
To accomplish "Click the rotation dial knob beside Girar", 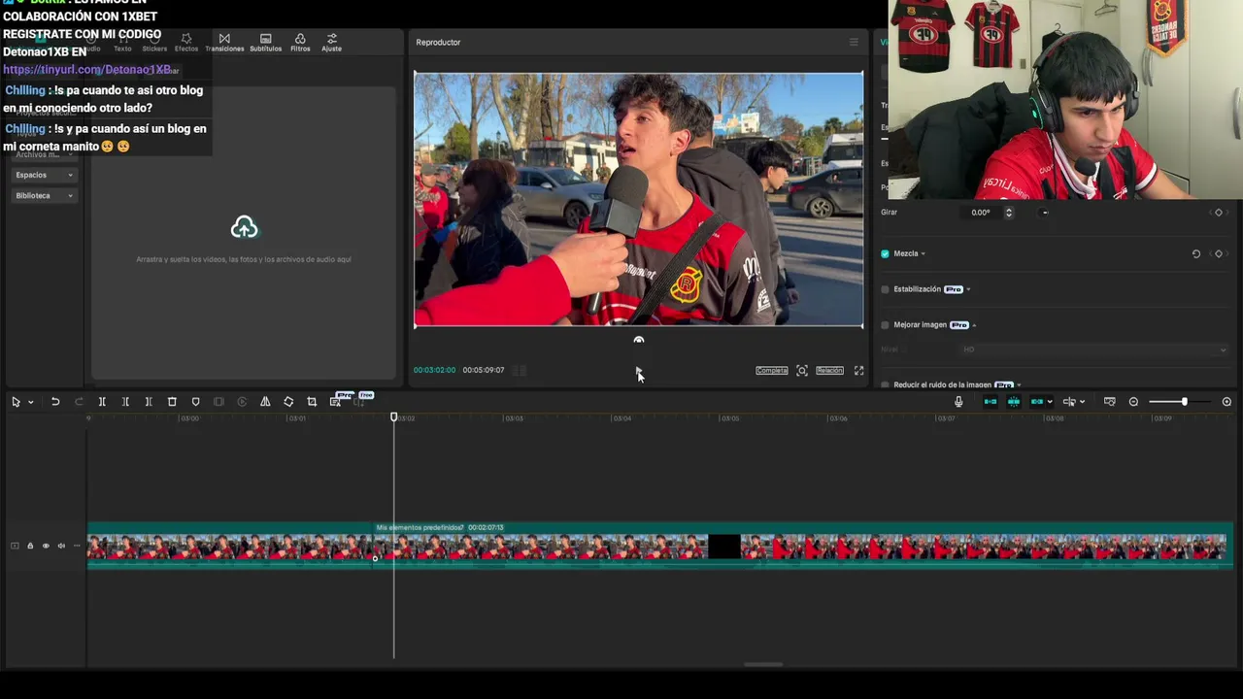I will coord(1045,213).
